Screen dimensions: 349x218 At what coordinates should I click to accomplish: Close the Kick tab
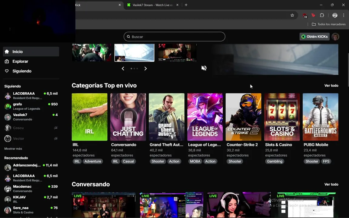(x=120, y=5)
